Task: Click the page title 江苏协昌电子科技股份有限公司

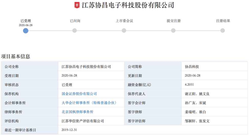Action: (x=128, y=5)
